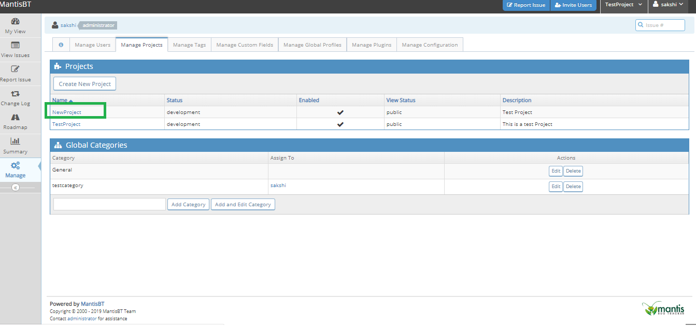
Task: Click the administrator role badge
Action: tap(98, 25)
